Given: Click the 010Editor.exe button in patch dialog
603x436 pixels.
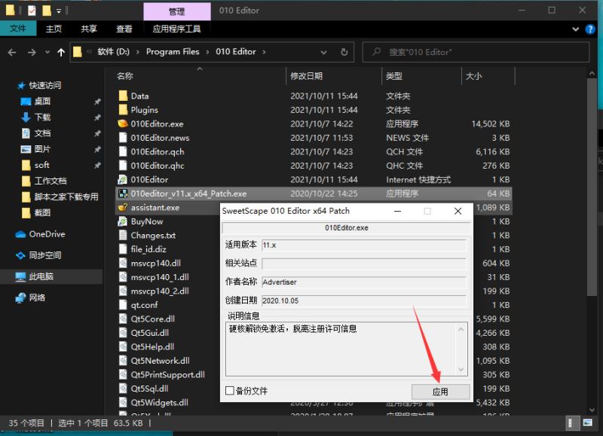Looking at the screenshot, I should 347,228.
